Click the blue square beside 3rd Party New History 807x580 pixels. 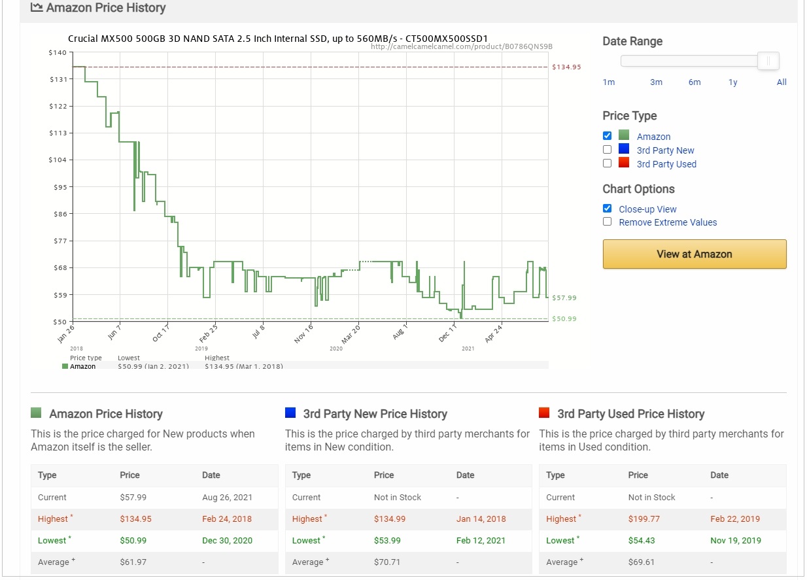pos(290,413)
